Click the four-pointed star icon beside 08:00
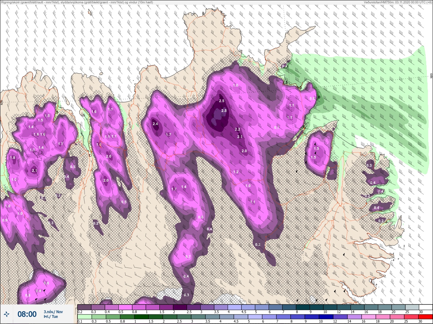 tap(7, 314)
